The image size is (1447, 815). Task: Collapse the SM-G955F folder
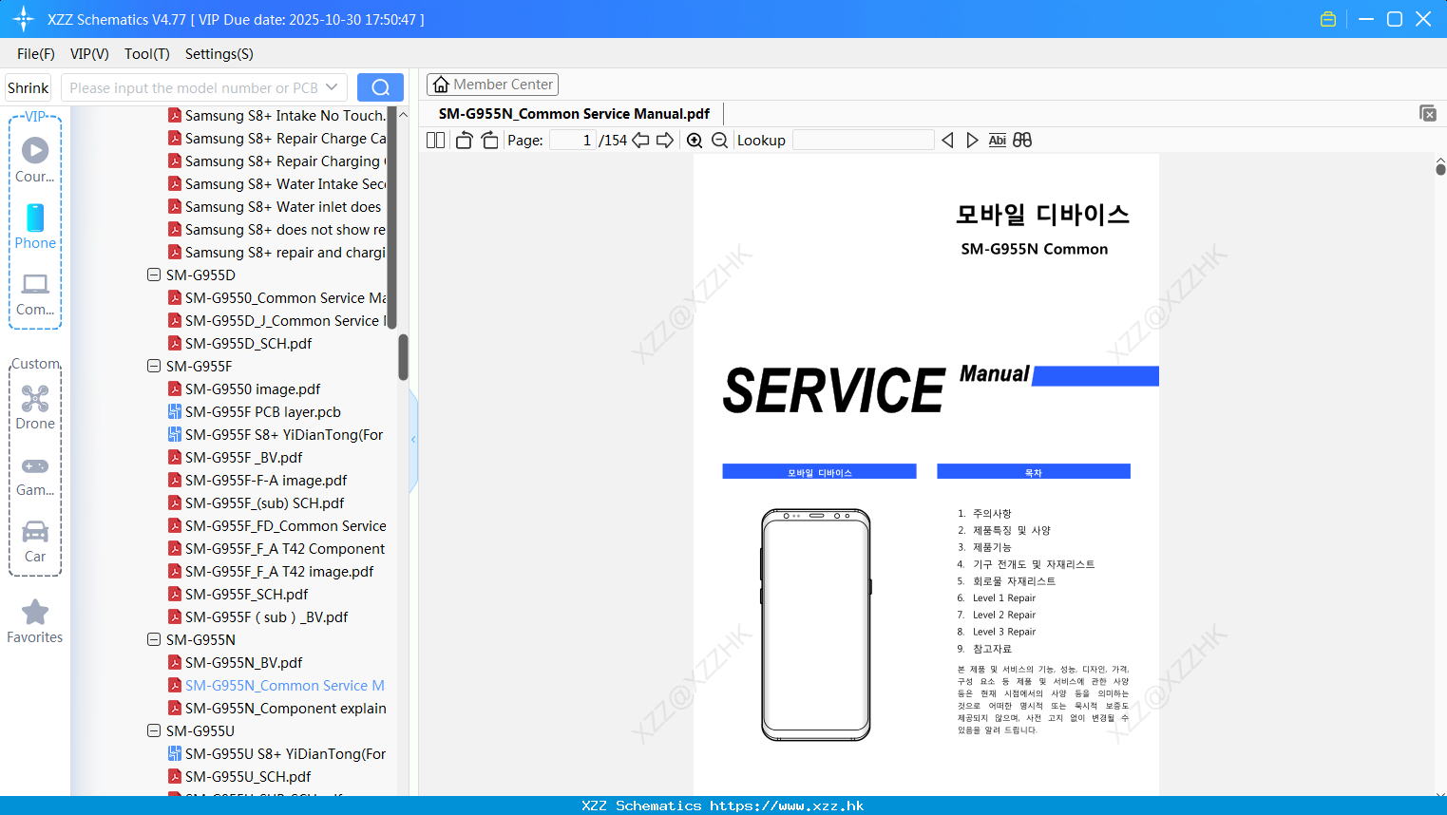pos(154,366)
